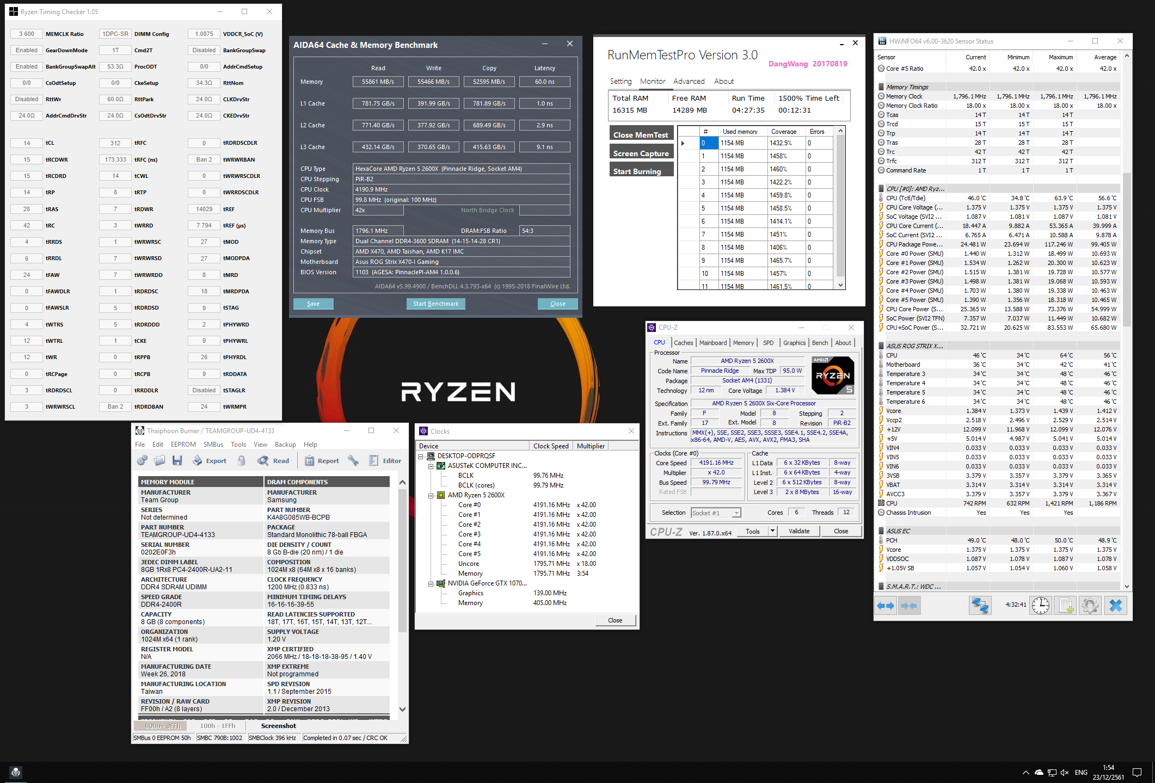Click the OneDrive cloud tray icon
Screen dimensions: 1155x783
point(1039,773)
